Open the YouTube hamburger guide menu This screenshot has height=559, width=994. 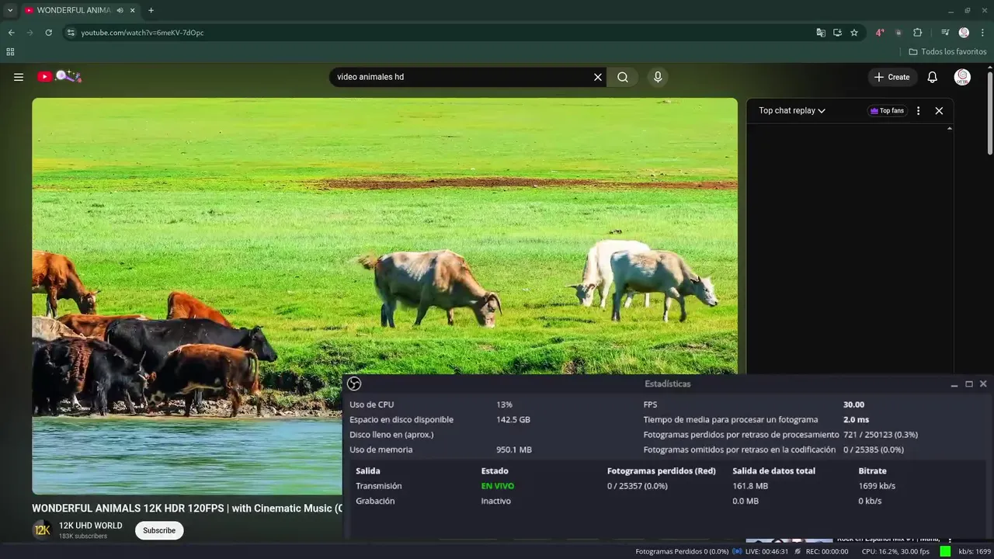19,77
